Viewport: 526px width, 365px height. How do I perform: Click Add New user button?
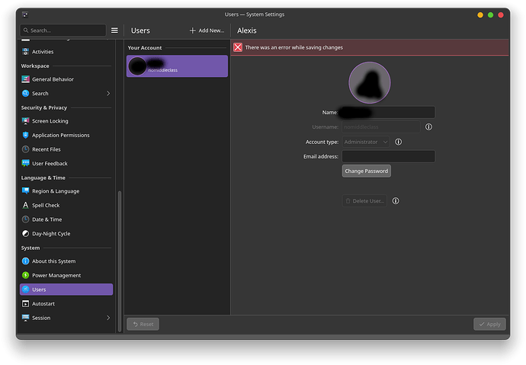207,30
